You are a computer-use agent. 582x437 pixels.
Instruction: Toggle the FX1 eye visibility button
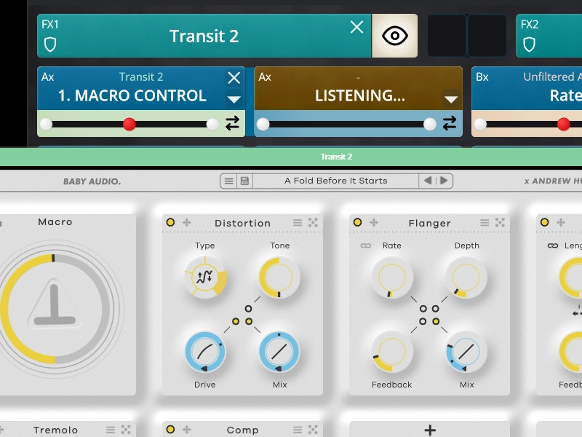pos(394,36)
